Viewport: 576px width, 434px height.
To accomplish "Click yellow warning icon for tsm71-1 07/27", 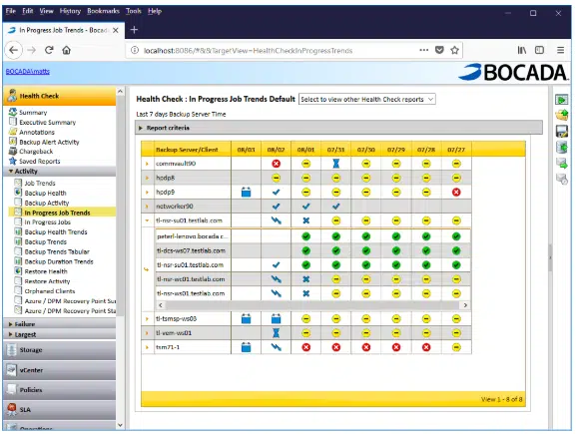I will (456, 347).
